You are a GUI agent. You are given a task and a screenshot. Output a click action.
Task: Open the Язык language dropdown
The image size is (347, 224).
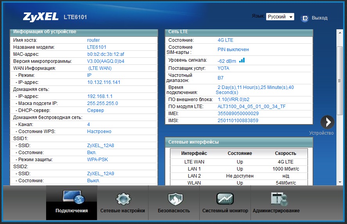click(280, 16)
